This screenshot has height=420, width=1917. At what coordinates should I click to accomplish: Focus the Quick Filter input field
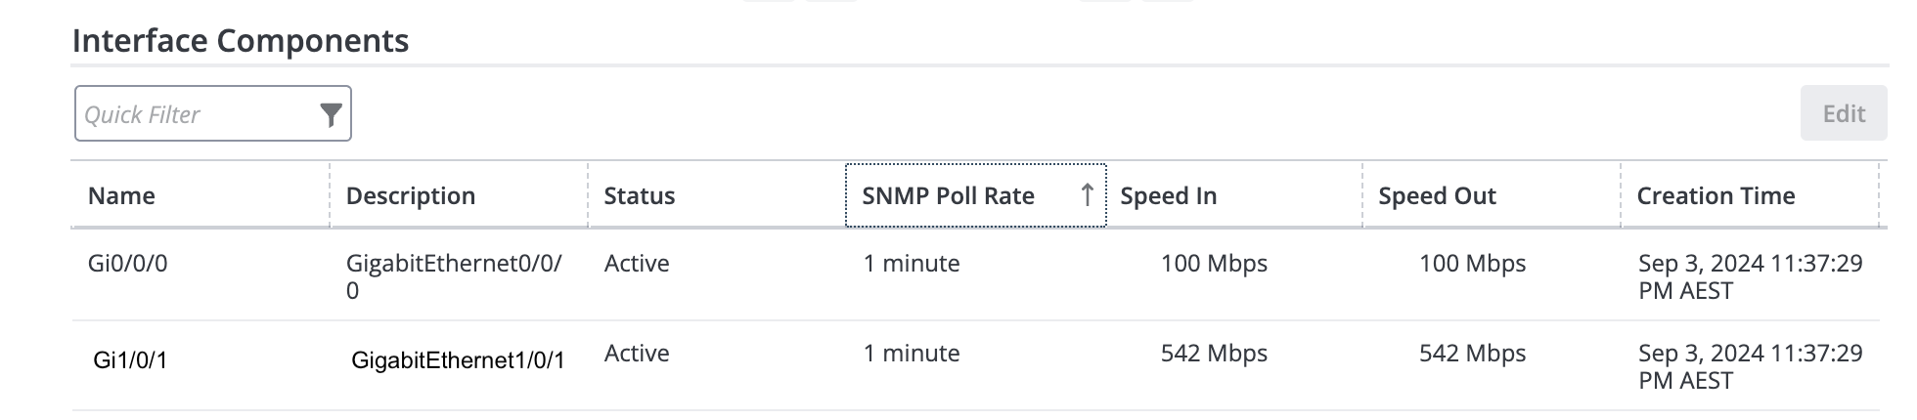pyautogui.click(x=196, y=115)
